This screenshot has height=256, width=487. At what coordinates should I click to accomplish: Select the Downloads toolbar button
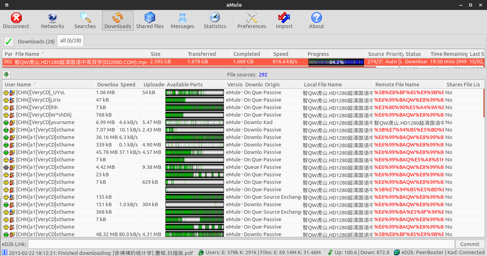click(x=118, y=21)
